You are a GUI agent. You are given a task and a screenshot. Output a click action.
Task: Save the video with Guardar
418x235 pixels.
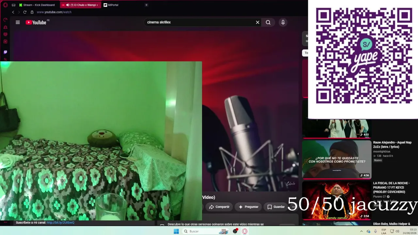[276, 207]
